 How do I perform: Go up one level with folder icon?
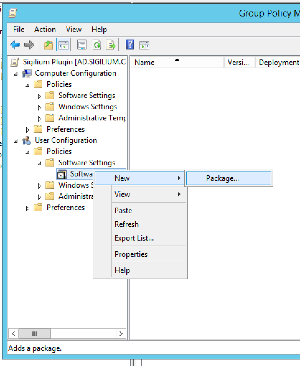[x=49, y=45]
